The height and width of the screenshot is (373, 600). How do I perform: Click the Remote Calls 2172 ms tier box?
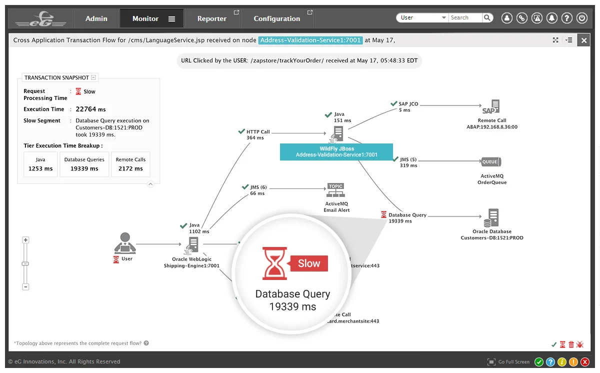click(130, 164)
